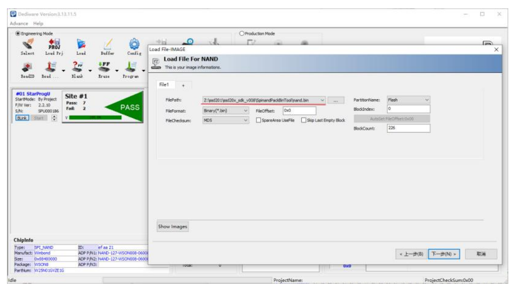Close the Load File-IMAGE dialog
This screenshot has height=293, width=532.
(x=496, y=49)
